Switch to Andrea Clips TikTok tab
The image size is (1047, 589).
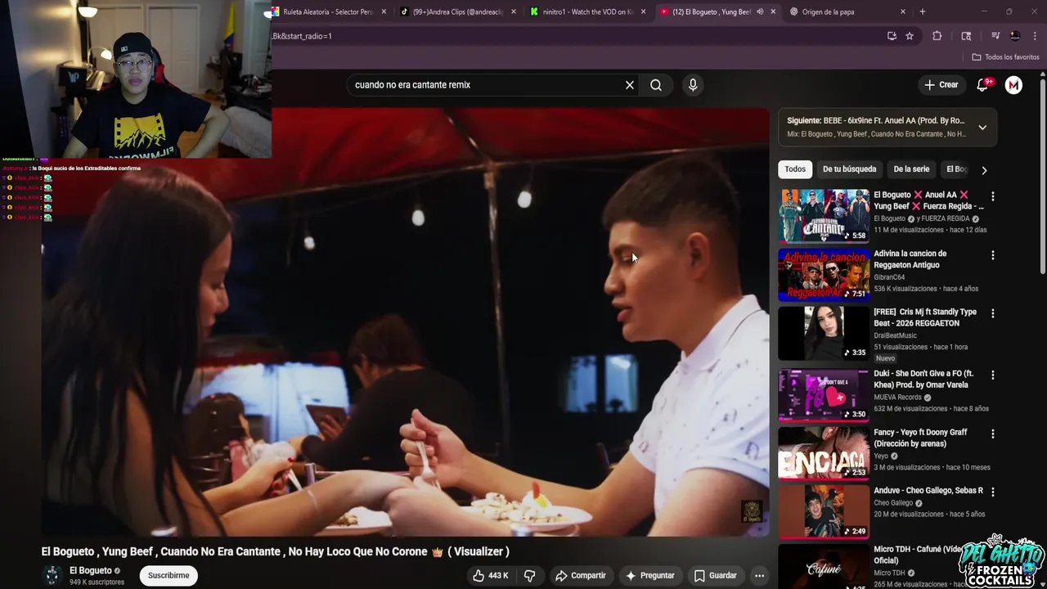pos(456,11)
